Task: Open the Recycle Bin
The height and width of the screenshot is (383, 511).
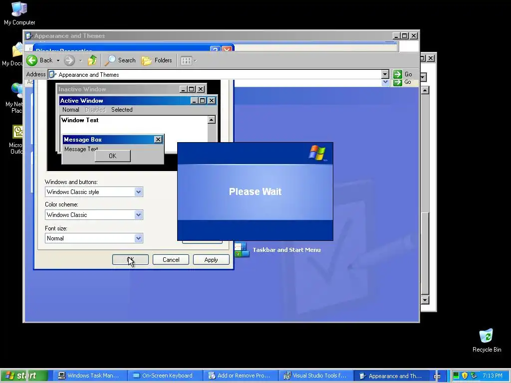Action: pos(487,340)
